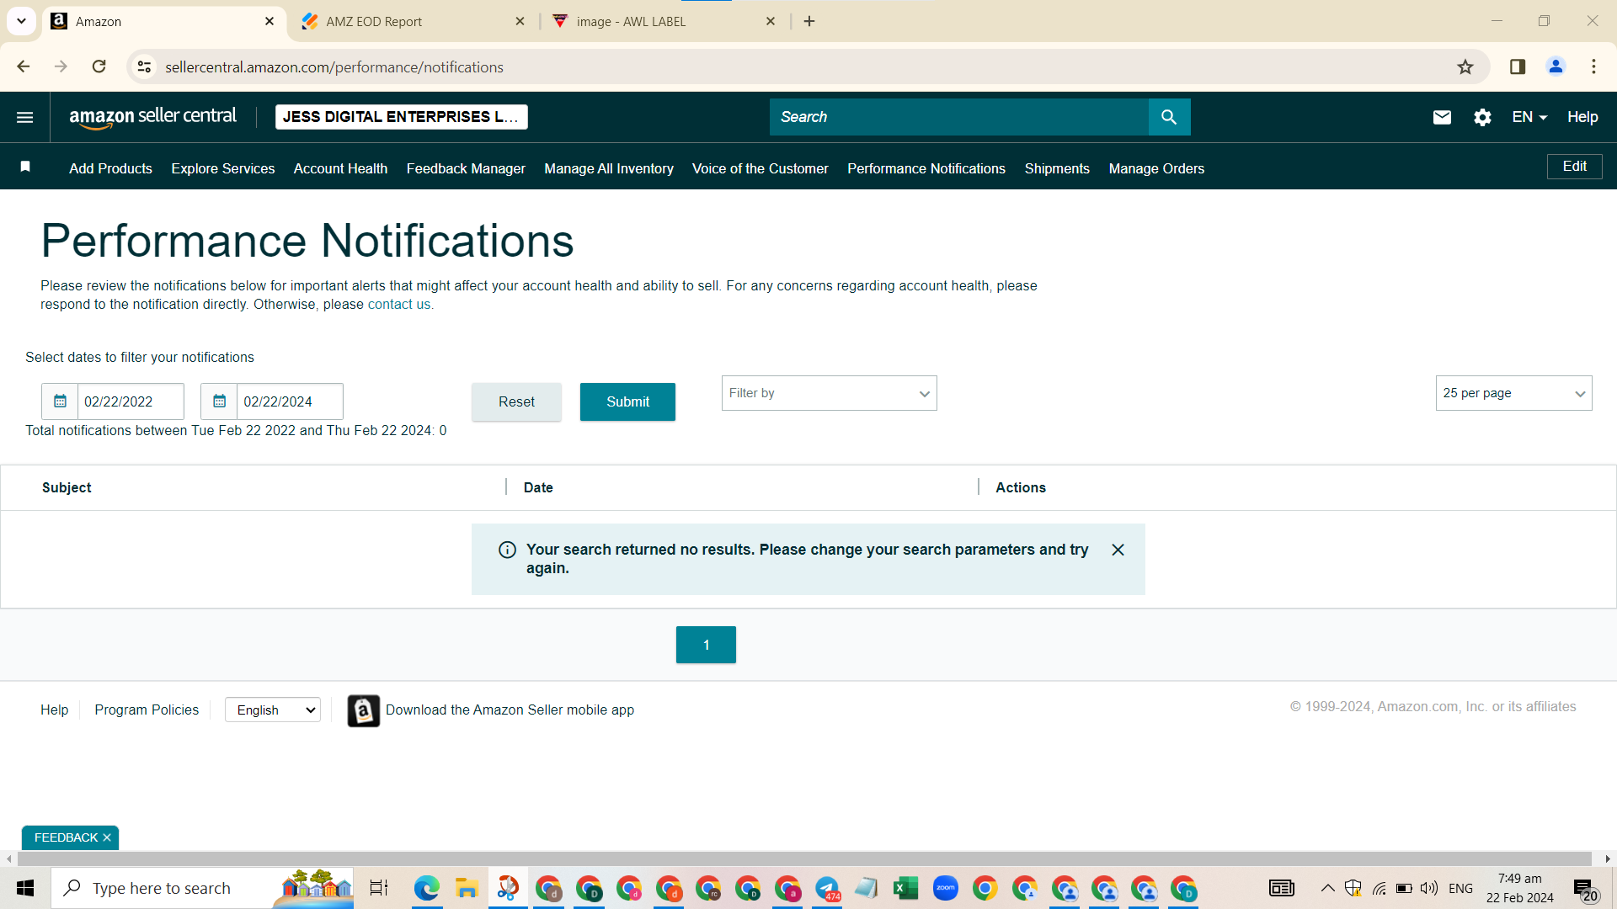Reload the page
The width and height of the screenshot is (1617, 909).
(x=99, y=66)
